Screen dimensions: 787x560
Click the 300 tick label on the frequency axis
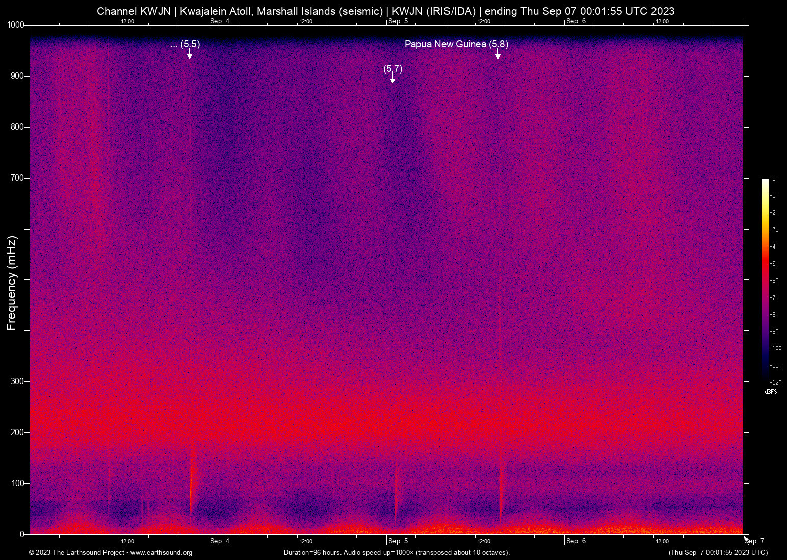[17, 381]
